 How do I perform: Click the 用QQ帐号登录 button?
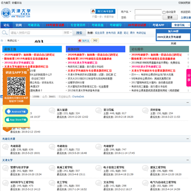pos(103,11)
